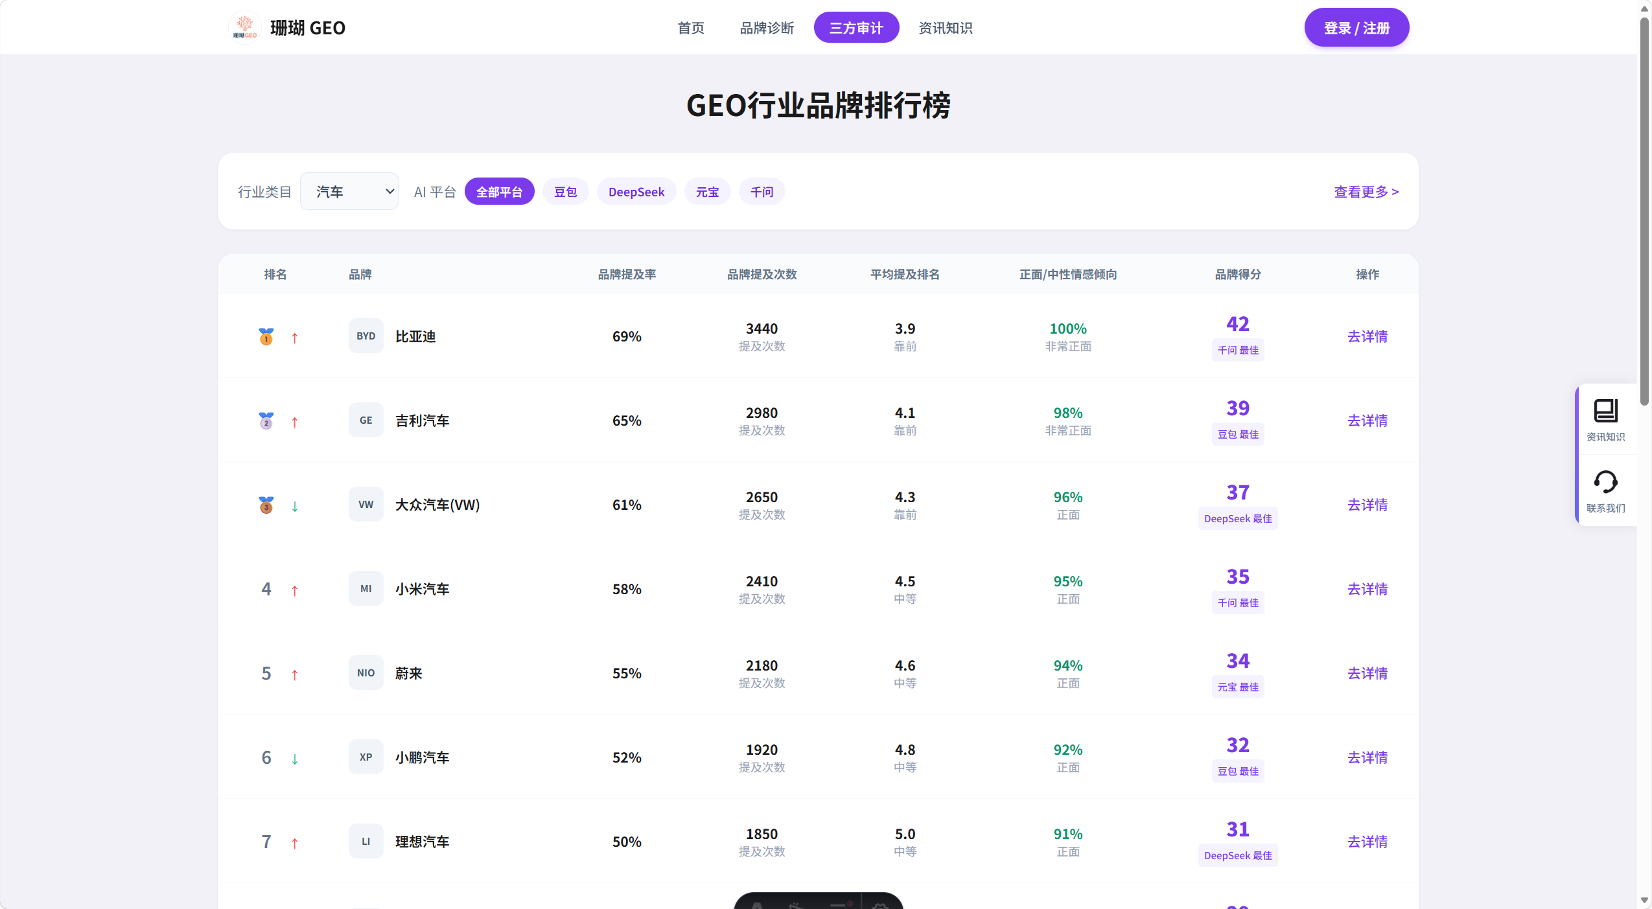Click the 元宝 最佳 tag for 蔚来
Viewport: 1652px width, 909px height.
[x=1238, y=687]
